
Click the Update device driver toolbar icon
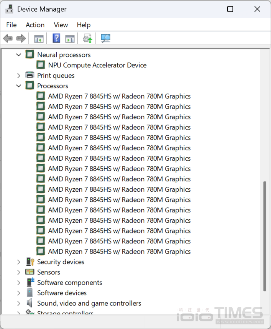pyautogui.click(x=87, y=38)
